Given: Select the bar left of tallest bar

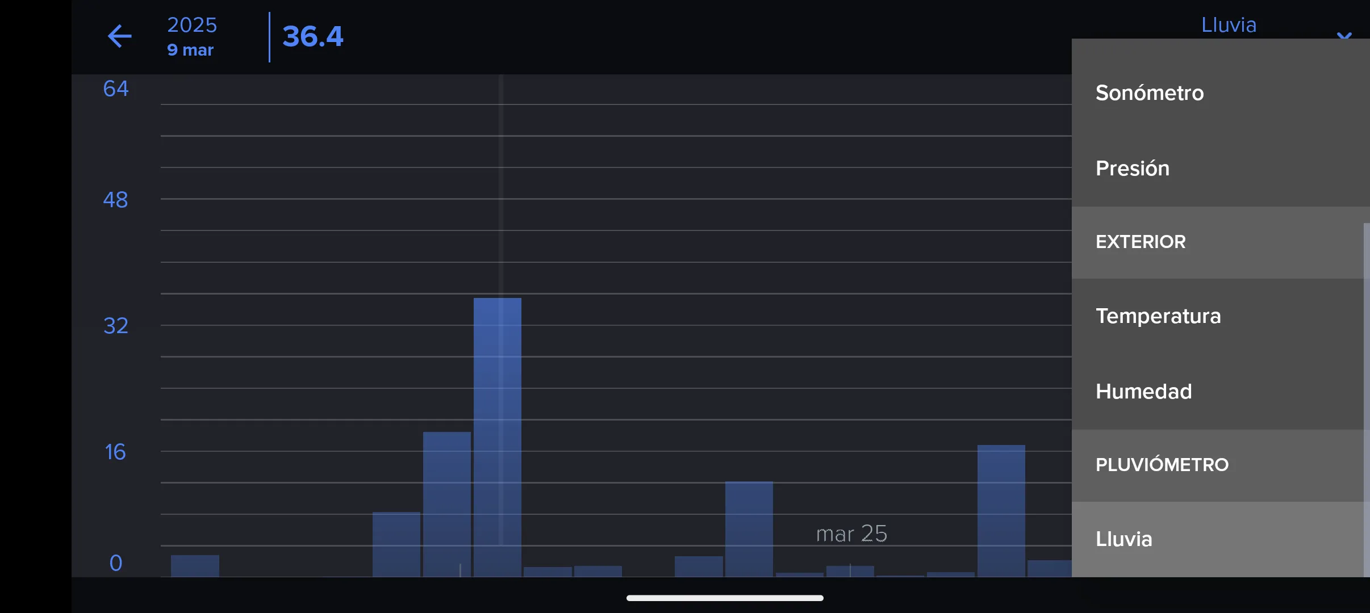Looking at the screenshot, I should tap(446, 504).
